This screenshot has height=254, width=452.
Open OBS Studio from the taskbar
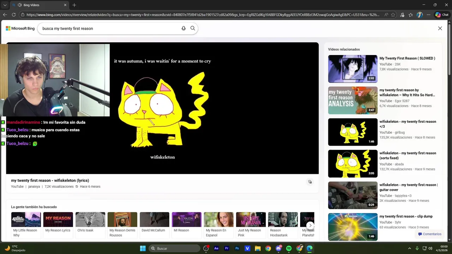(206, 248)
